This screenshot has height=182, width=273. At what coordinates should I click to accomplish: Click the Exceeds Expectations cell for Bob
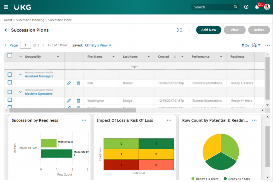tap(207, 83)
